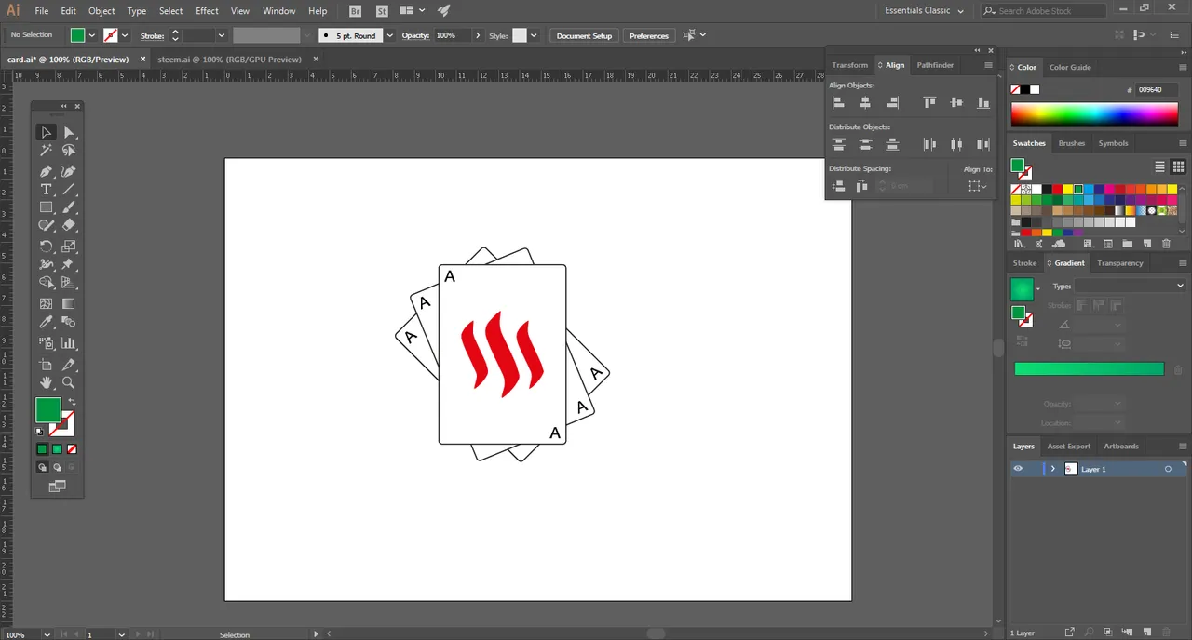Click Horizontal Distribute Left icon

[x=929, y=144]
